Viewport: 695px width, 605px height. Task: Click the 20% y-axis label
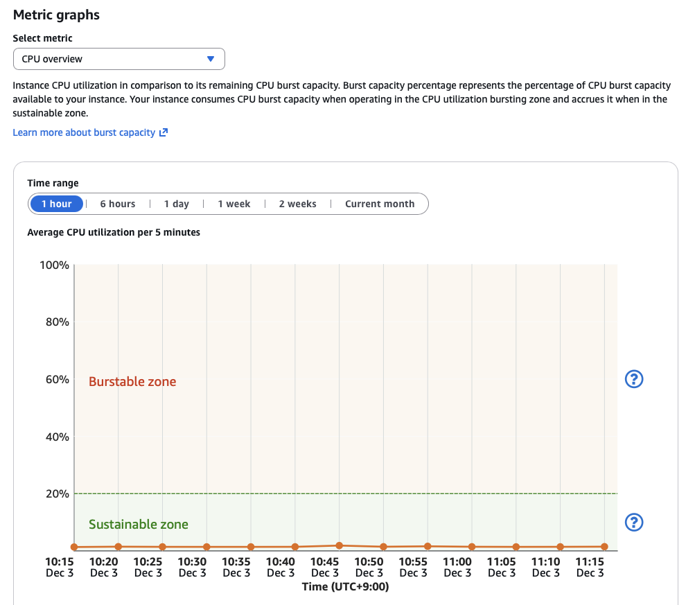tap(58, 494)
